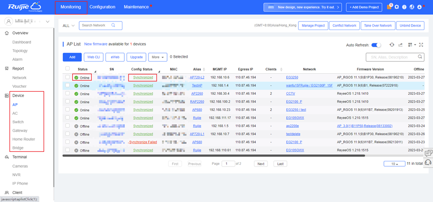Open the notifications icon with the badge

(389, 7)
